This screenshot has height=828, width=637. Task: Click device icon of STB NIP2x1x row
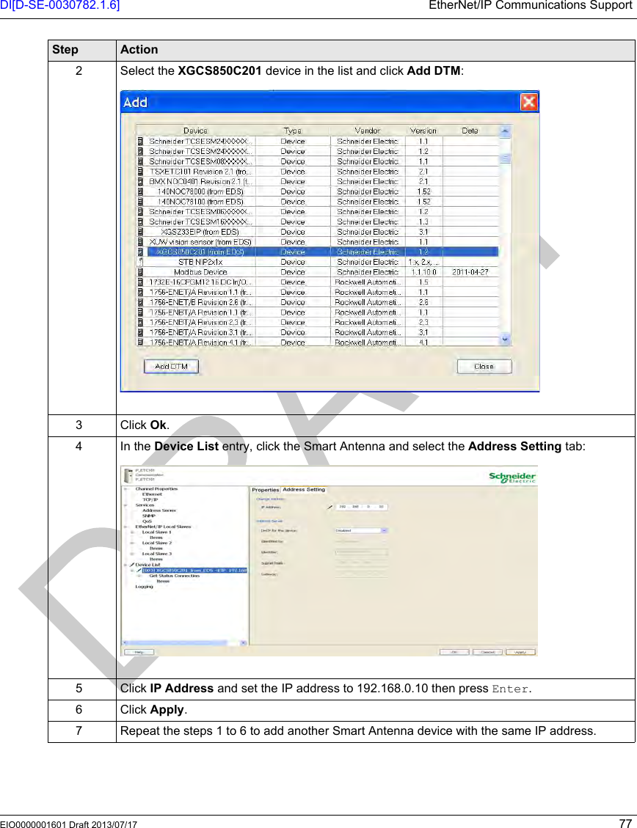[x=140, y=262]
